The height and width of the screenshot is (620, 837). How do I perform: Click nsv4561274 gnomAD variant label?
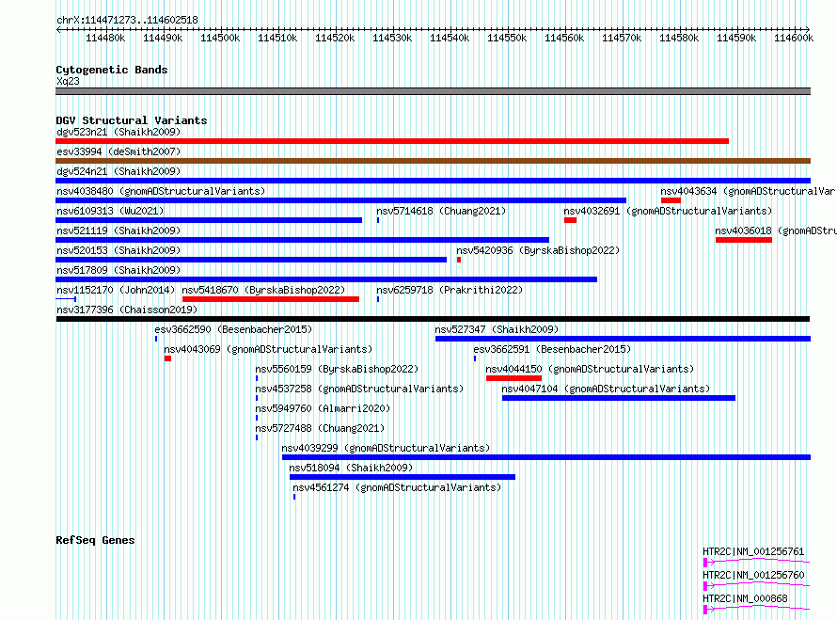(x=397, y=487)
